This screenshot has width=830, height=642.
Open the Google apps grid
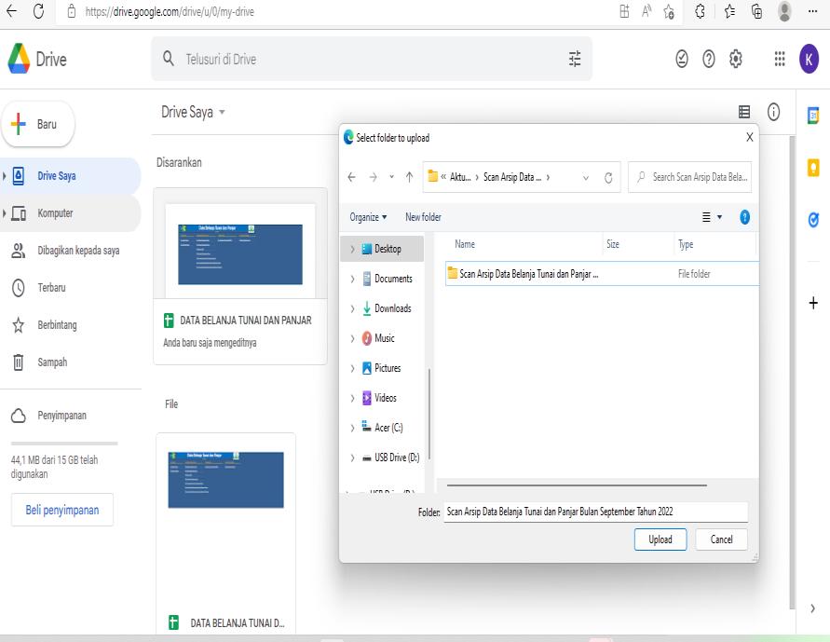[779, 59]
